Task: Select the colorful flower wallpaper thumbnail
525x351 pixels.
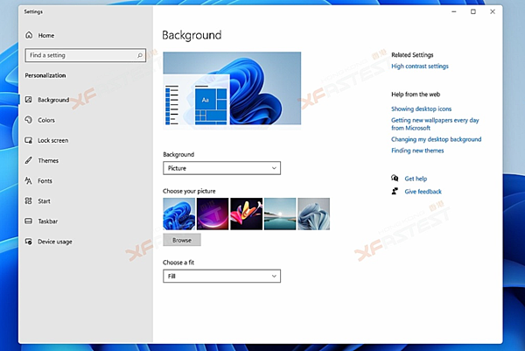Action: 247,214
